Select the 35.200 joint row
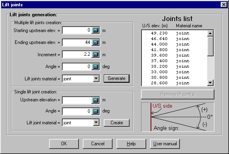Image resolution: width=229 pixels, height=154 pixels. [174, 67]
